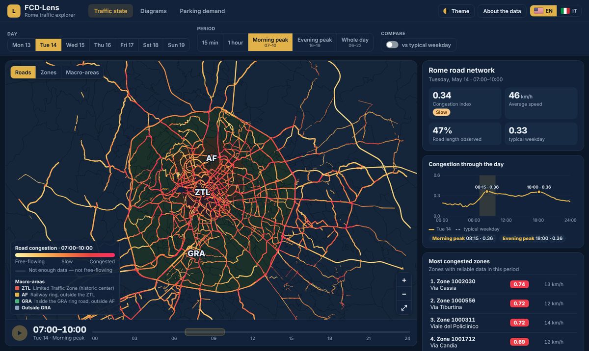Image resolution: width=589 pixels, height=351 pixels.
Task: Choose Morning peak period
Action: pos(270,43)
